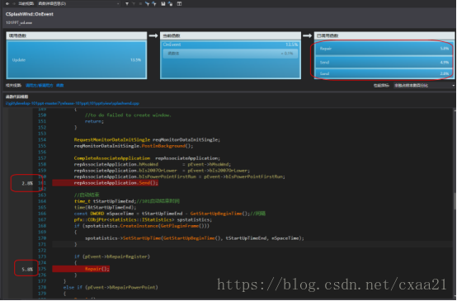This screenshot has height=301, width=457.
Task: Open the short second related view link
Action: coord(60,86)
